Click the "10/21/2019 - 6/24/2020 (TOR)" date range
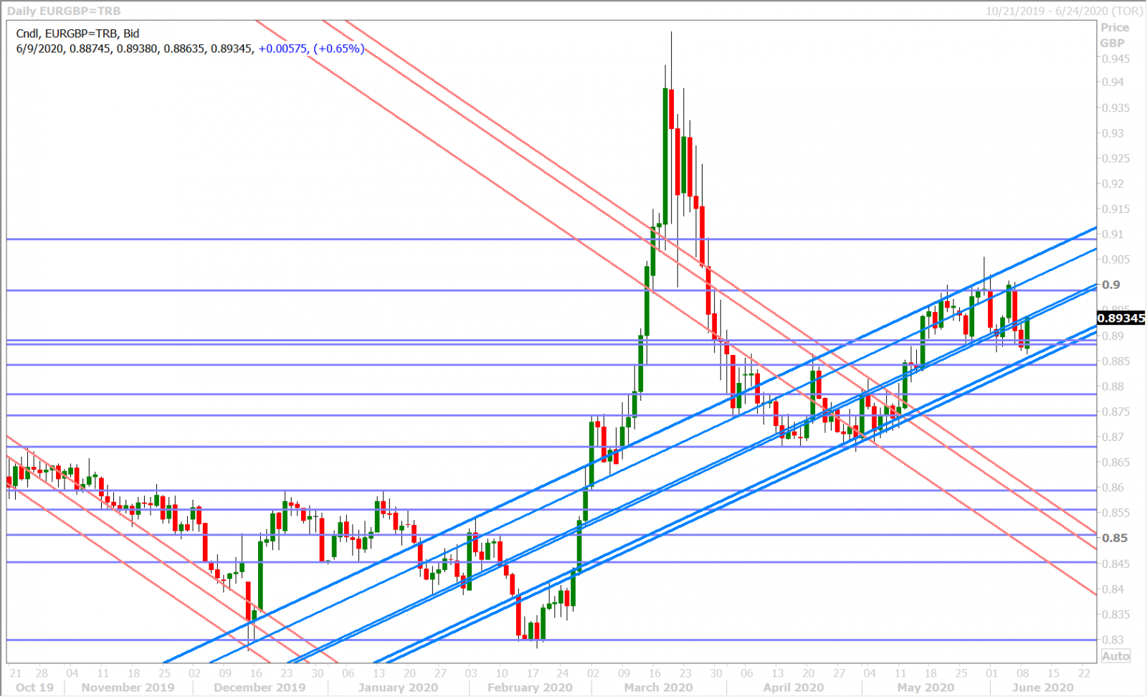 [x=1064, y=11]
